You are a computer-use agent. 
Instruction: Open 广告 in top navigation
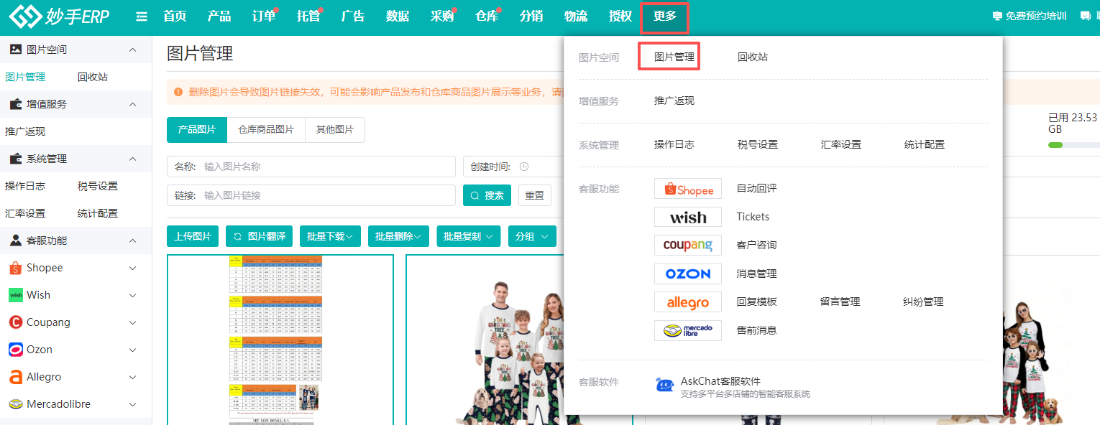pyautogui.click(x=353, y=17)
